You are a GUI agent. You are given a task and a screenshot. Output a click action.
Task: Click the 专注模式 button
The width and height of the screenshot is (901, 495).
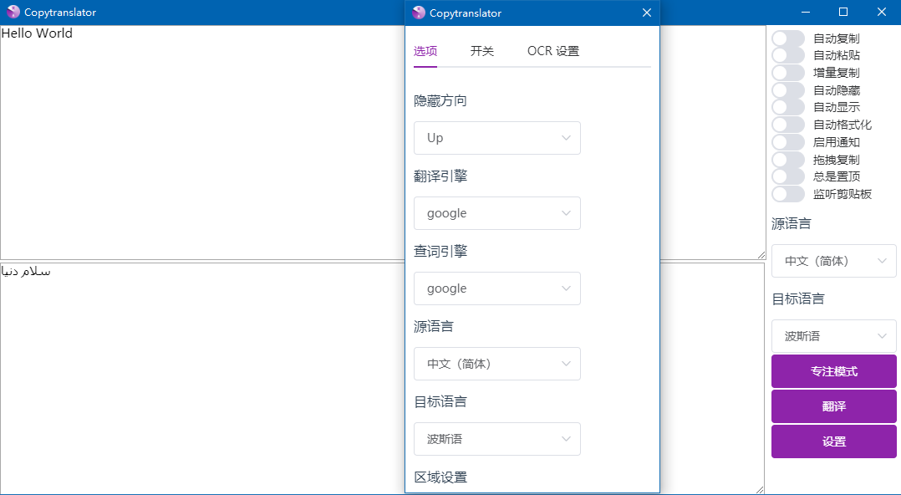(832, 371)
